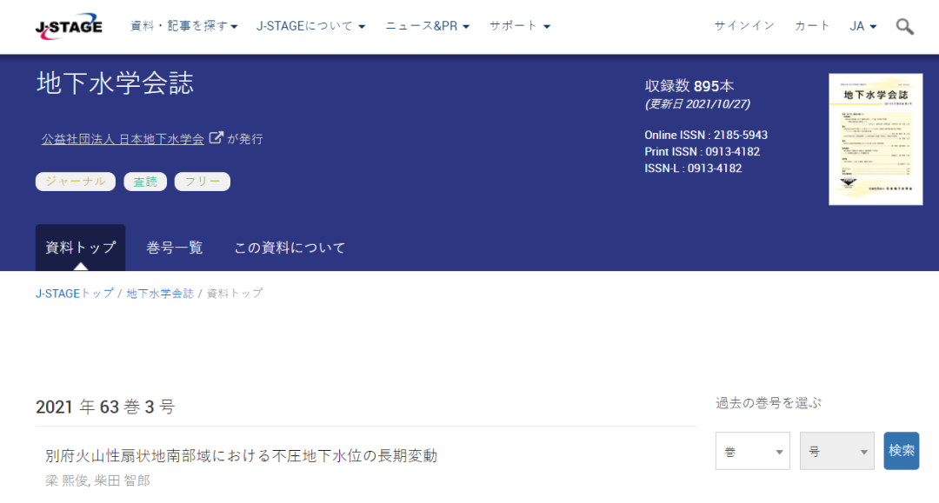Open the 巻 volume dropdown
The image size is (939, 503).
[x=753, y=451]
